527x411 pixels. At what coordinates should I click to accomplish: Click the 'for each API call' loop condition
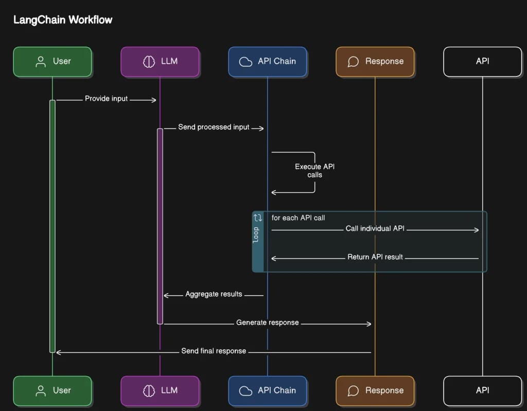(298, 218)
